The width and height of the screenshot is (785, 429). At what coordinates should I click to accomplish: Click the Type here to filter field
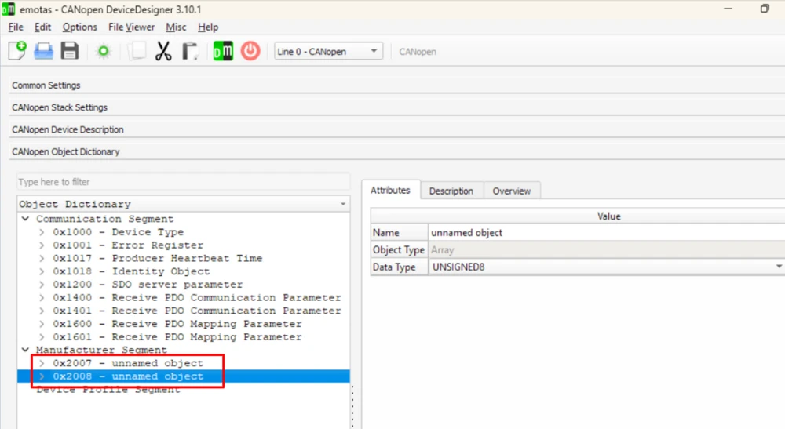183,181
